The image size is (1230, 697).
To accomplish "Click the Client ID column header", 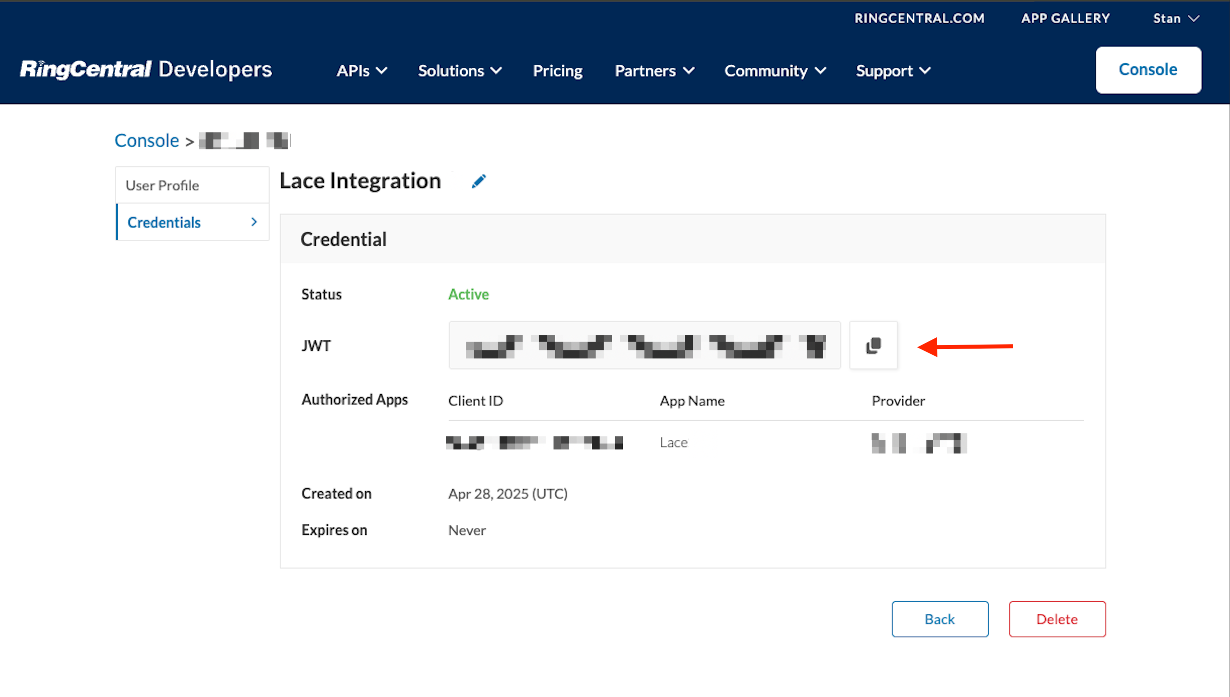I will 475,401.
